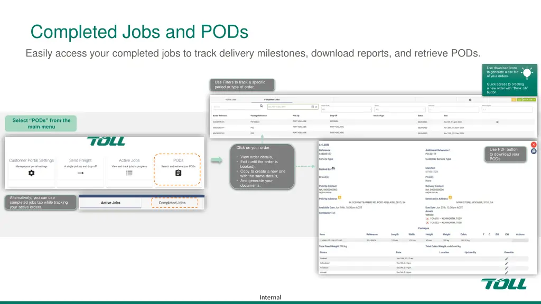Viewport: 541px width, 304px height.
Task: Click the second delivered job row, dated Nov 28th
Action: [x=374, y=128]
